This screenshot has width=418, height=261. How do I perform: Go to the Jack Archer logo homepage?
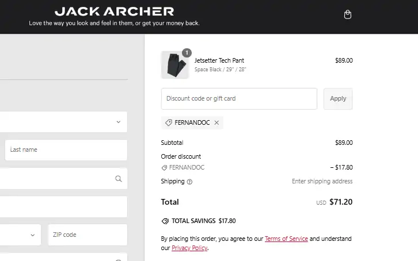click(x=114, y=11)
